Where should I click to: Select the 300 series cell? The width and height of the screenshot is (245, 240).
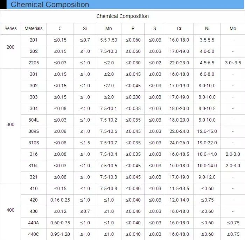tap(10, 125)
